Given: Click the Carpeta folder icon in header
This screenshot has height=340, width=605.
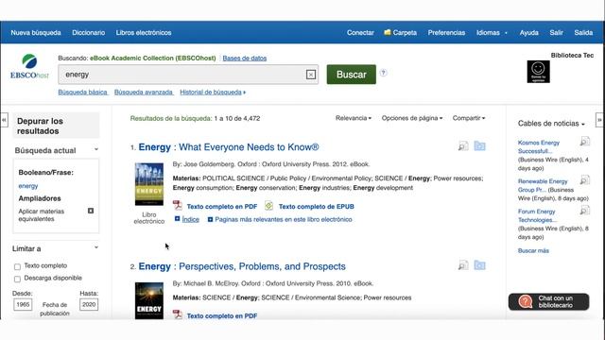Looking at the screenshot, I should point(388,32).
